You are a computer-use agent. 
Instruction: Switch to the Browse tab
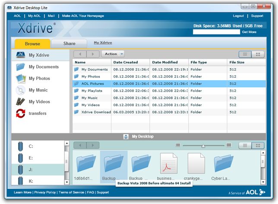[32, 44]
